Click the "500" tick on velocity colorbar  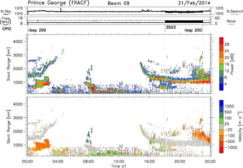tap(228, 112)
